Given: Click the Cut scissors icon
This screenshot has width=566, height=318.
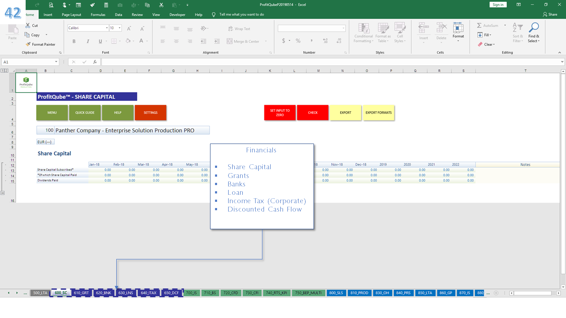Looking at the screenshot, I should 28,26.
